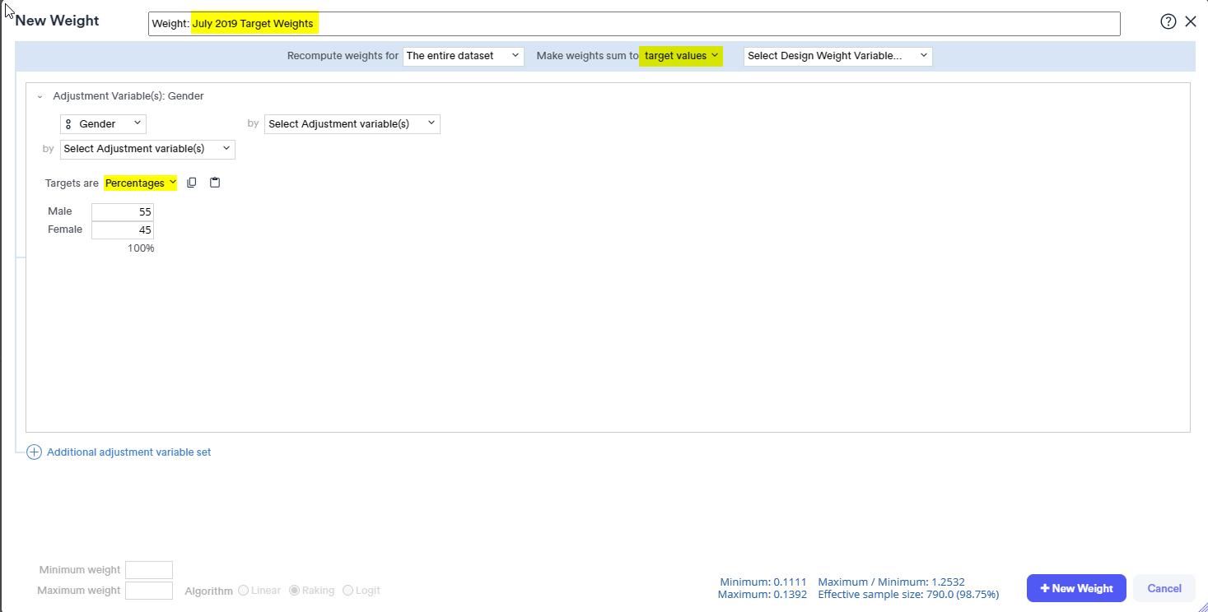Click the 'Female' row label

point(65,229)
